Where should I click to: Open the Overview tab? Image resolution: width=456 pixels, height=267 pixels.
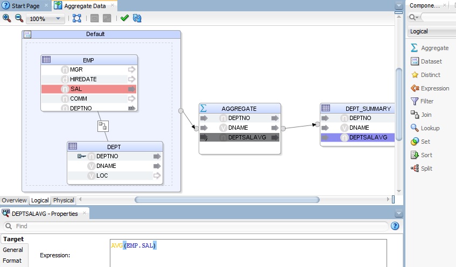pos(14,200)
